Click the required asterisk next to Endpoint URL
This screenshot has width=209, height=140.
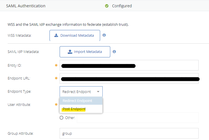tap(56, 78)
